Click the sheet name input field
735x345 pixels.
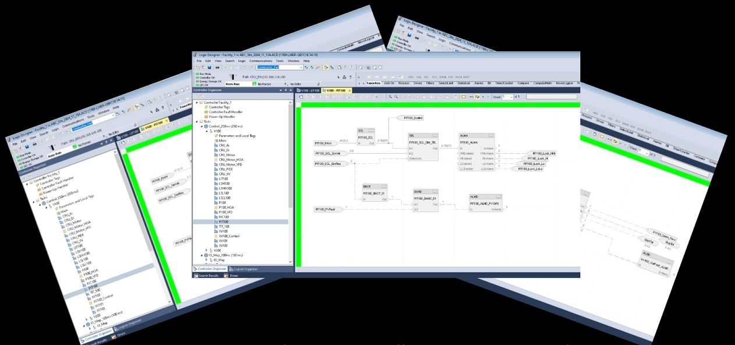[551, 97]
